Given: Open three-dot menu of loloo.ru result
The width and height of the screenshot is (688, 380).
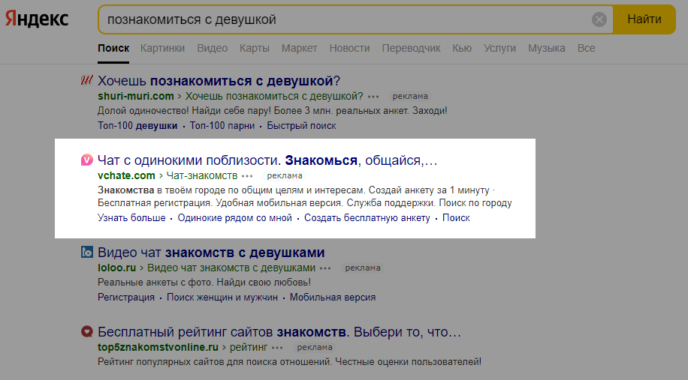Looking at the screenshot, I should pyautogui.click(x=325, y=268).
